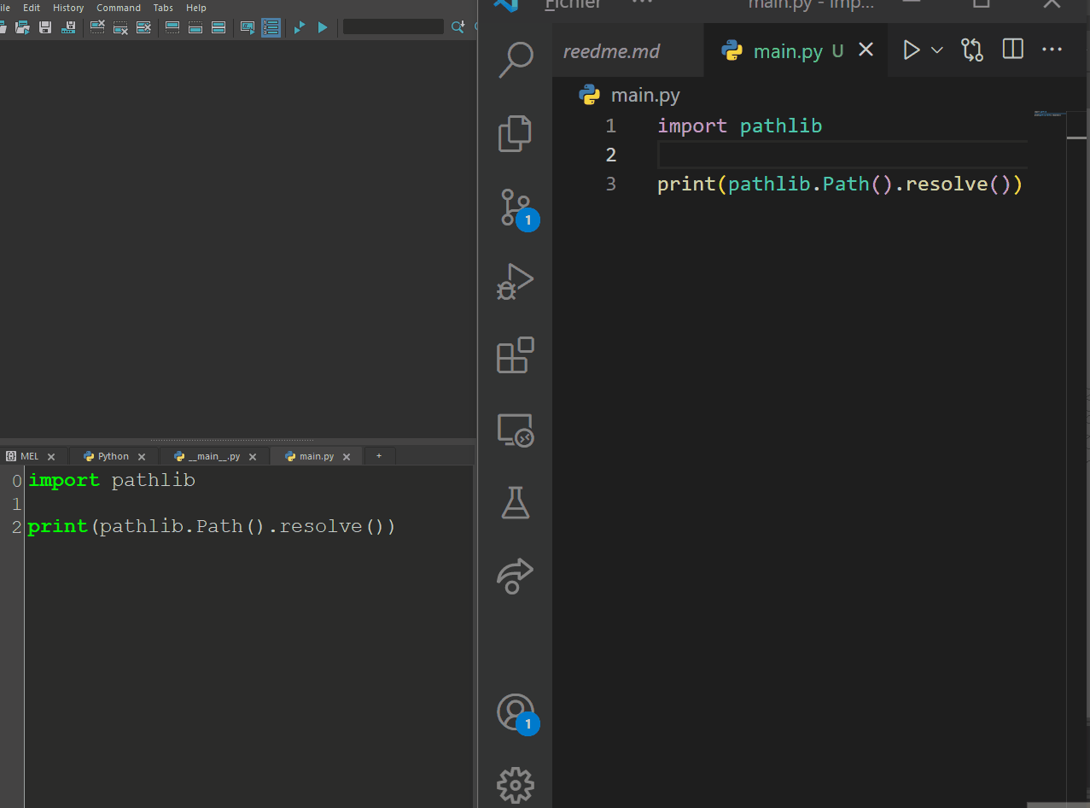Open the main.py breadcrumb above the code
The width and height of the screenshot is (1090, 808).
pyautogui.click(x=644, y=95)
